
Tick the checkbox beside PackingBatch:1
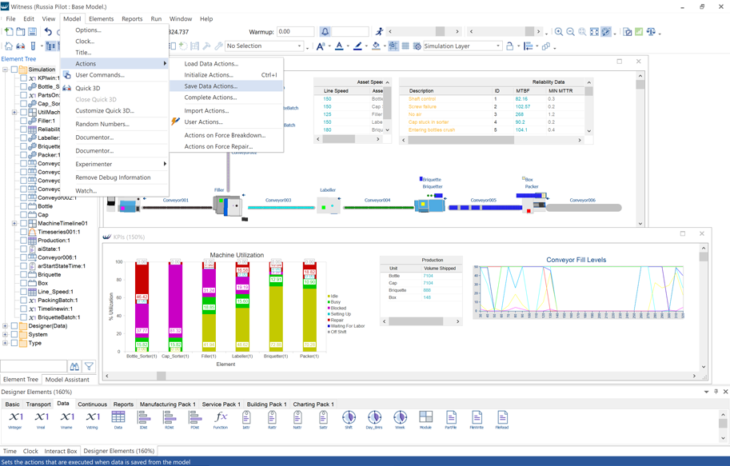(x=23, y=301)
